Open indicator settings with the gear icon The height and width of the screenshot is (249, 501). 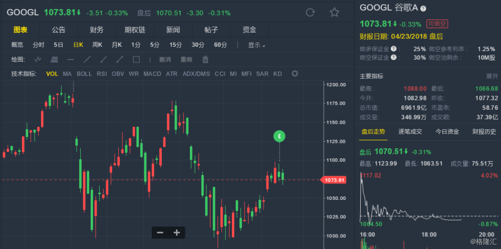[x=295, y=74]
